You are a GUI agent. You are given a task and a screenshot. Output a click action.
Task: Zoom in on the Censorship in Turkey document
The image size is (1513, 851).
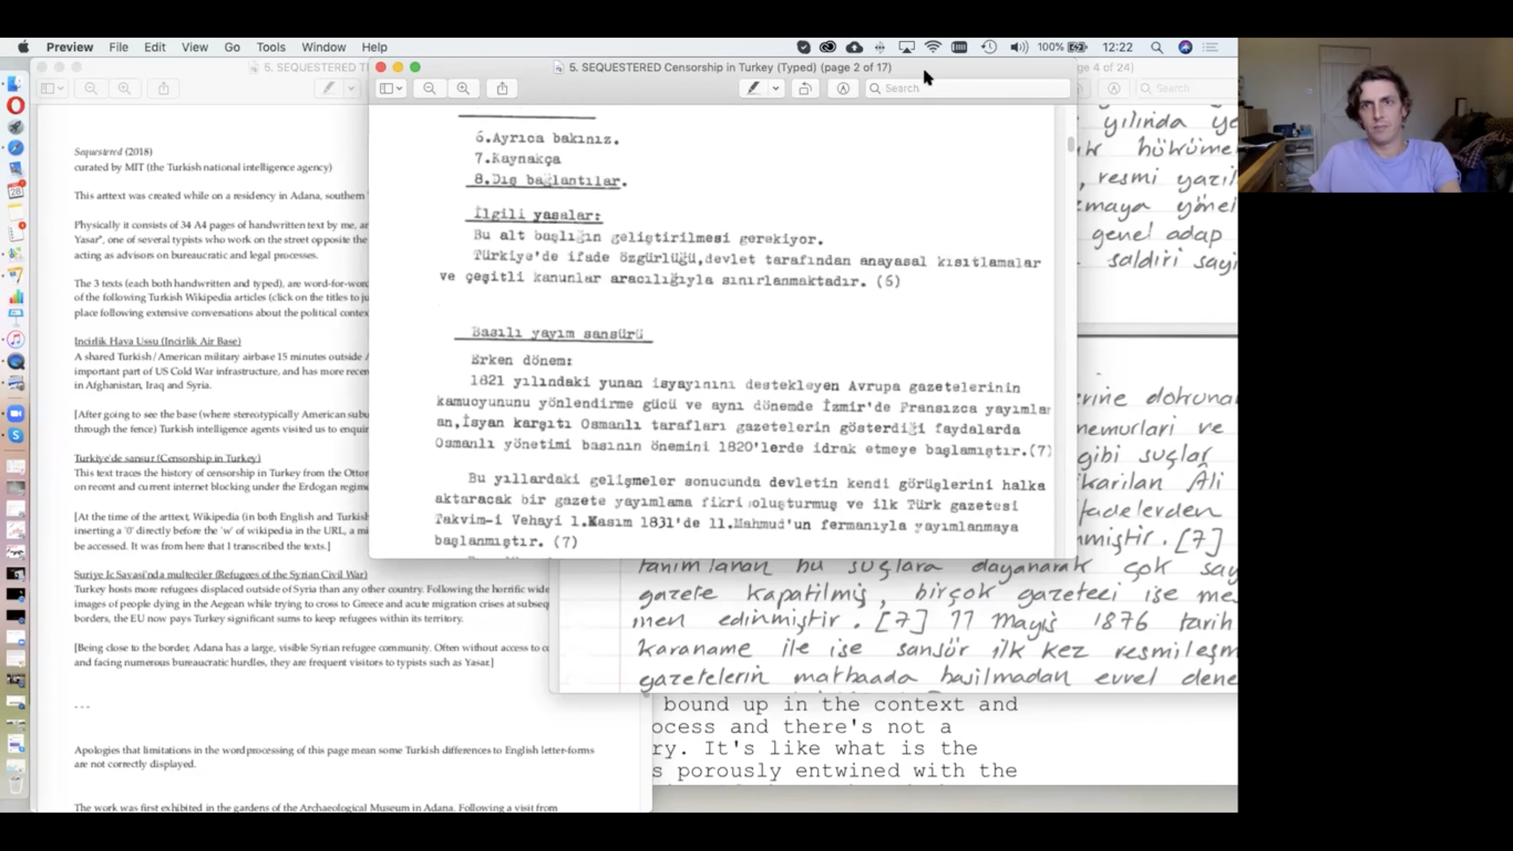tap(464, 88)
